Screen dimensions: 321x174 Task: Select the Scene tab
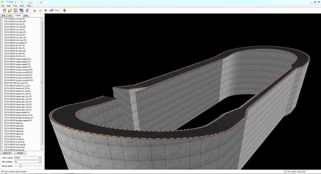click(x=18, y=15)
